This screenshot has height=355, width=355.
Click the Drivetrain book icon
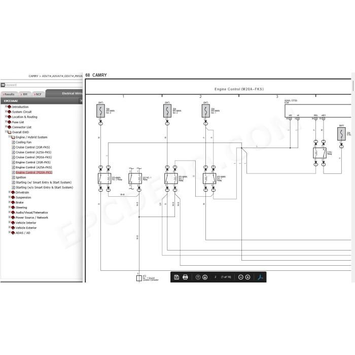(13, 192)
